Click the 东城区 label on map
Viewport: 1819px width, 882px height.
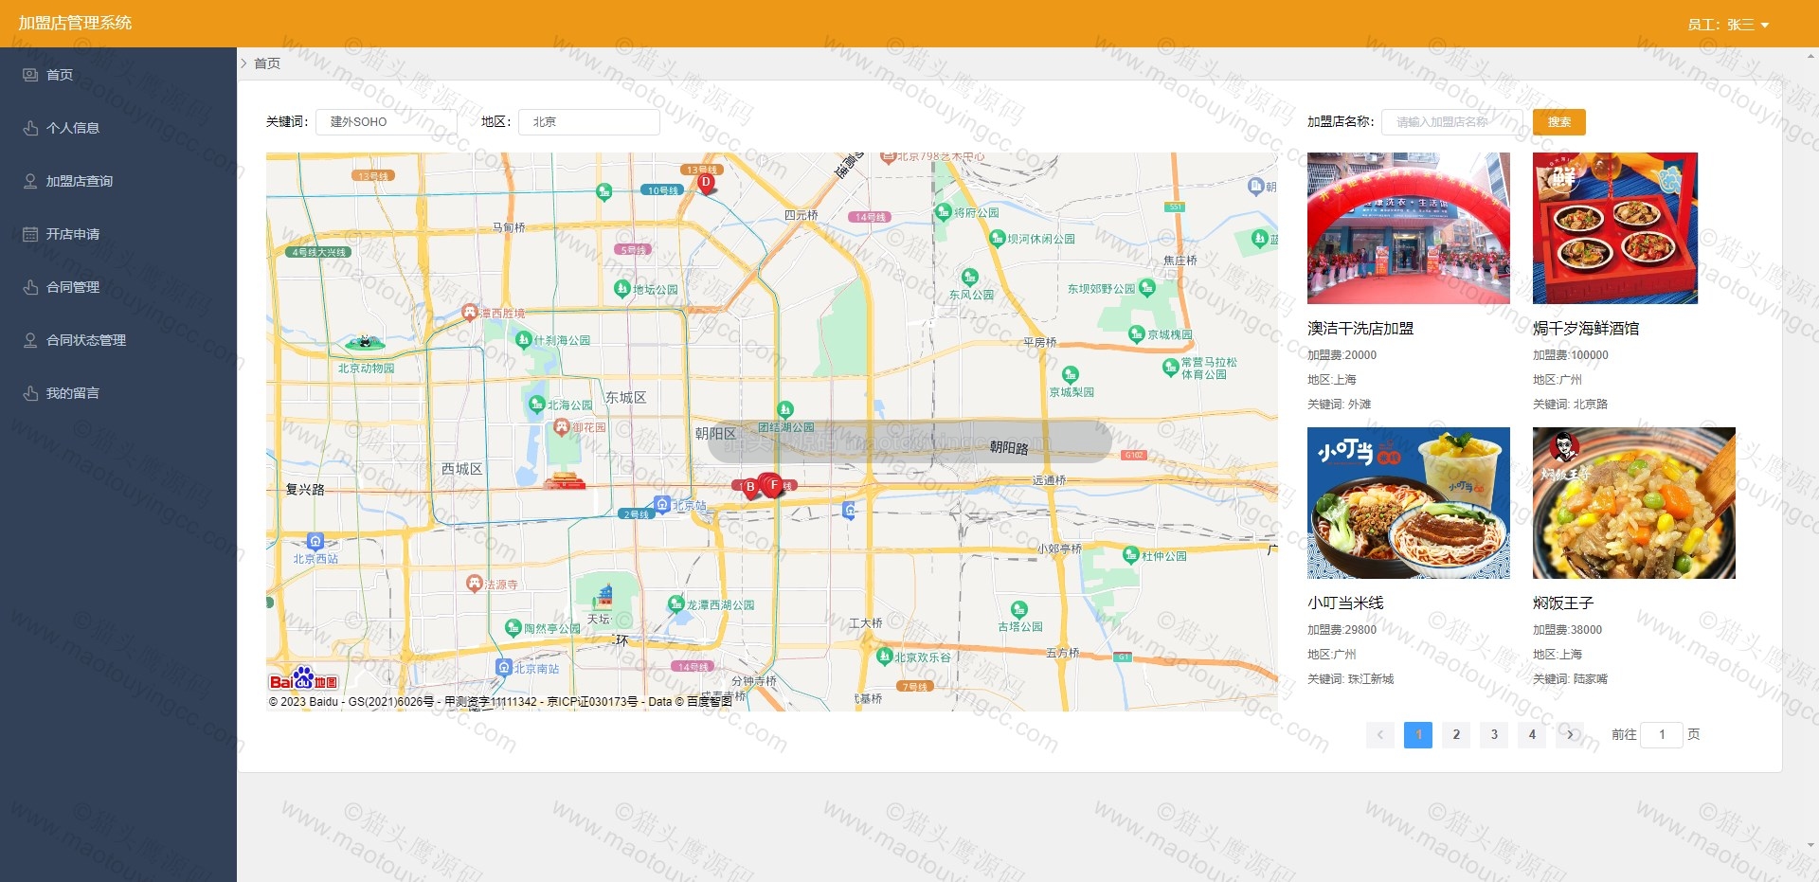(625, 398)
